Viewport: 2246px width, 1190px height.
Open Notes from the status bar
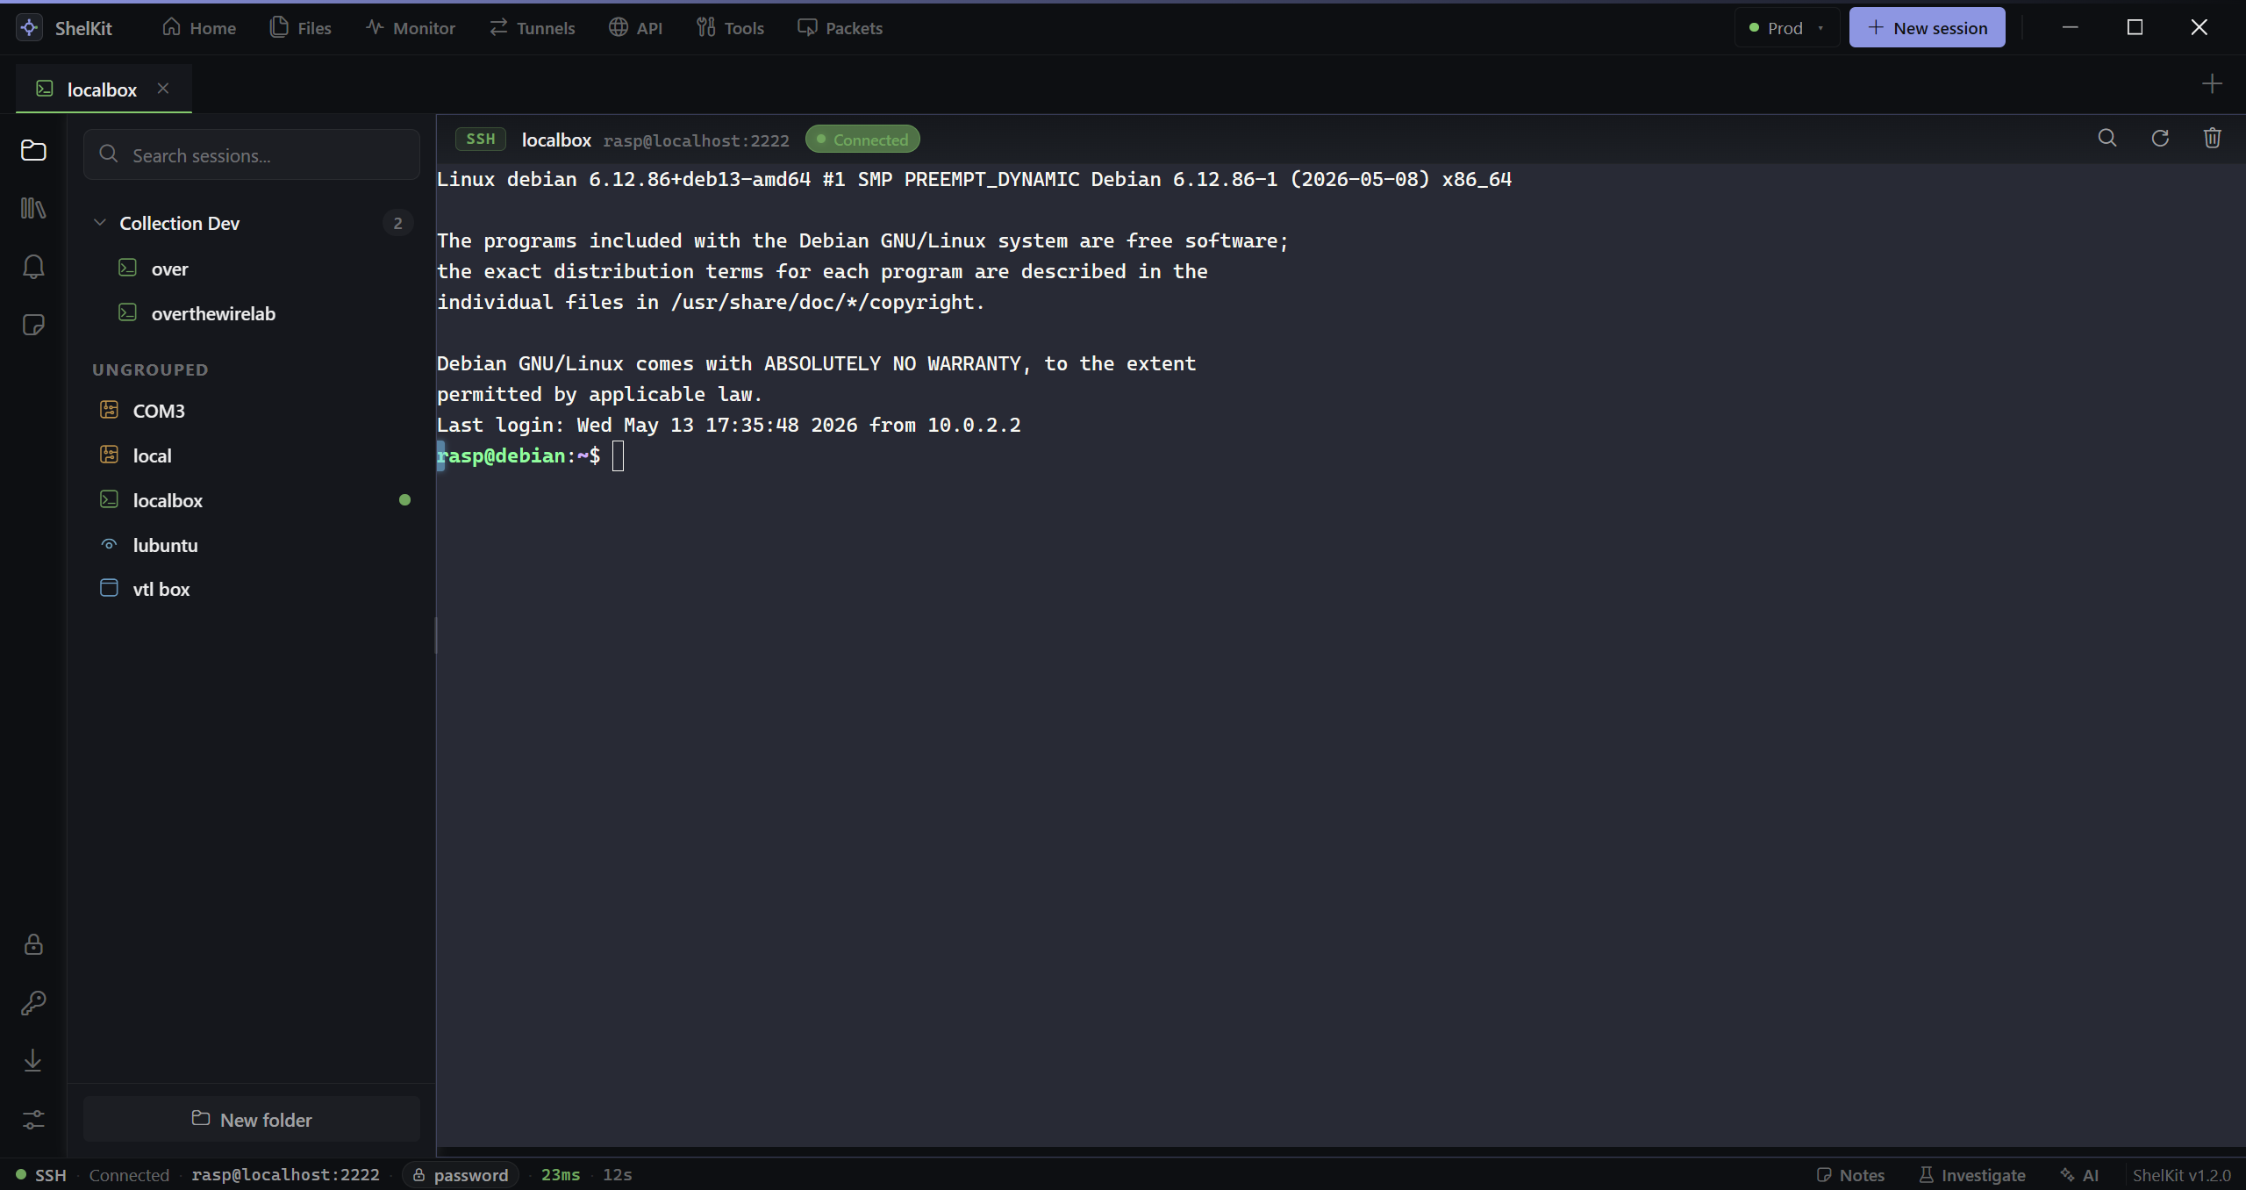pos(1850,1174)
